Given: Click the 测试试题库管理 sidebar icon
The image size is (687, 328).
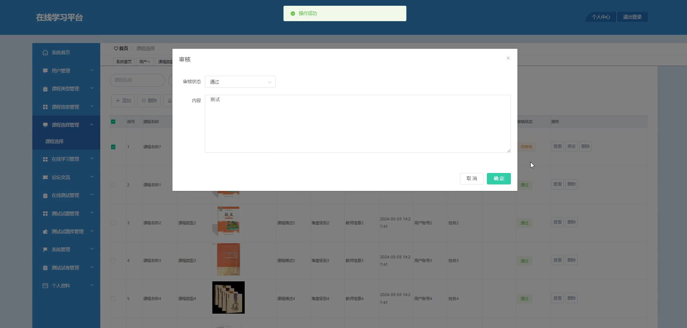Looking at the screenshot, I should point(45,231).
